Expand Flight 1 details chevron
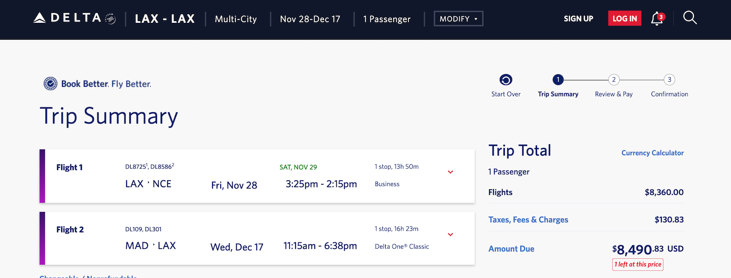 pyautogui.click(x=450, y=172)
